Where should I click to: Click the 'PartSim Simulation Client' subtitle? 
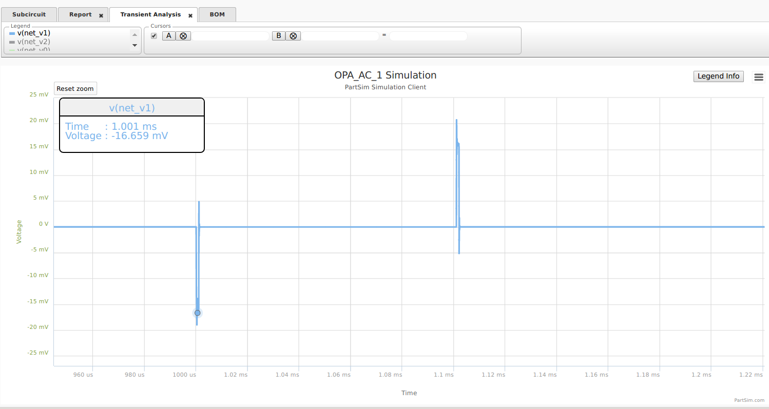386,87
